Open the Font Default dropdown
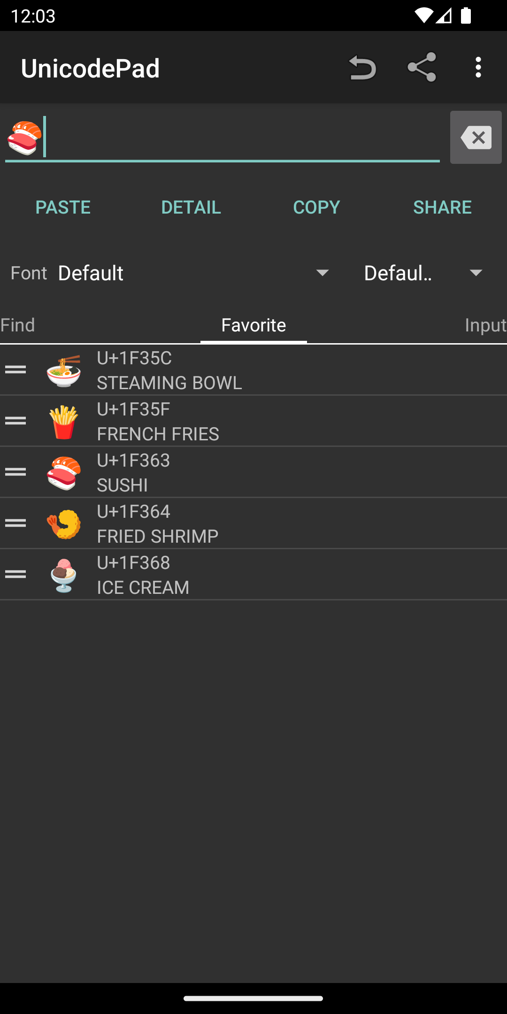Screen dimensions: 507x1014 tap(192, 273)
